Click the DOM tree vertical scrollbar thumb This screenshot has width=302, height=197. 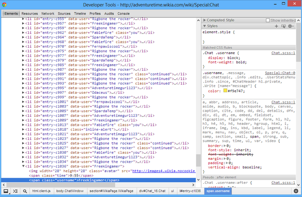(198, 160)
